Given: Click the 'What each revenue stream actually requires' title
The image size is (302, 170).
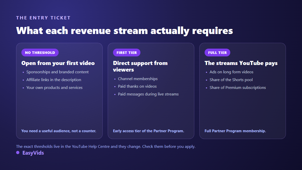Looking at the screenshot, I should (125, 31).
